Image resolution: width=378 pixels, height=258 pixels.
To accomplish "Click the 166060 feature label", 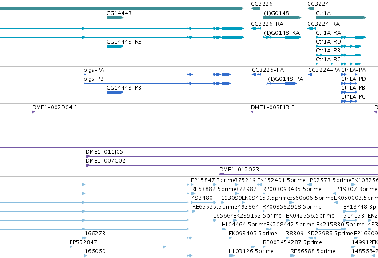I will pos(95,251).
